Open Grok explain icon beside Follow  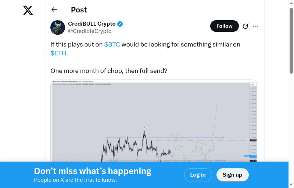click(245, 26)
